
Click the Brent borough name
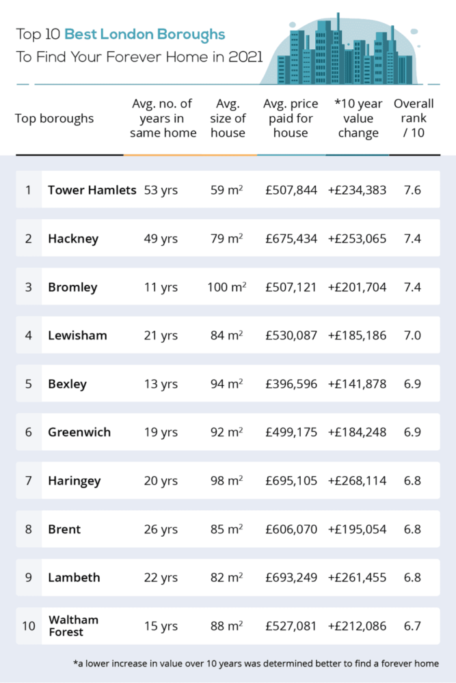tap(64, 529)
